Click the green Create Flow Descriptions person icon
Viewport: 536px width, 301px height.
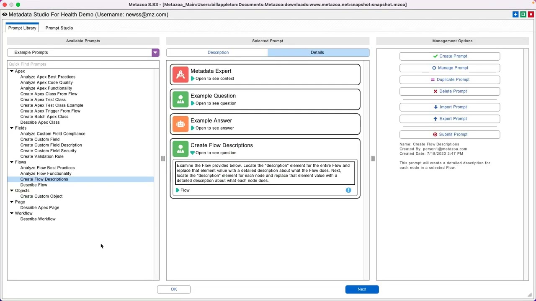coord(180,149)
